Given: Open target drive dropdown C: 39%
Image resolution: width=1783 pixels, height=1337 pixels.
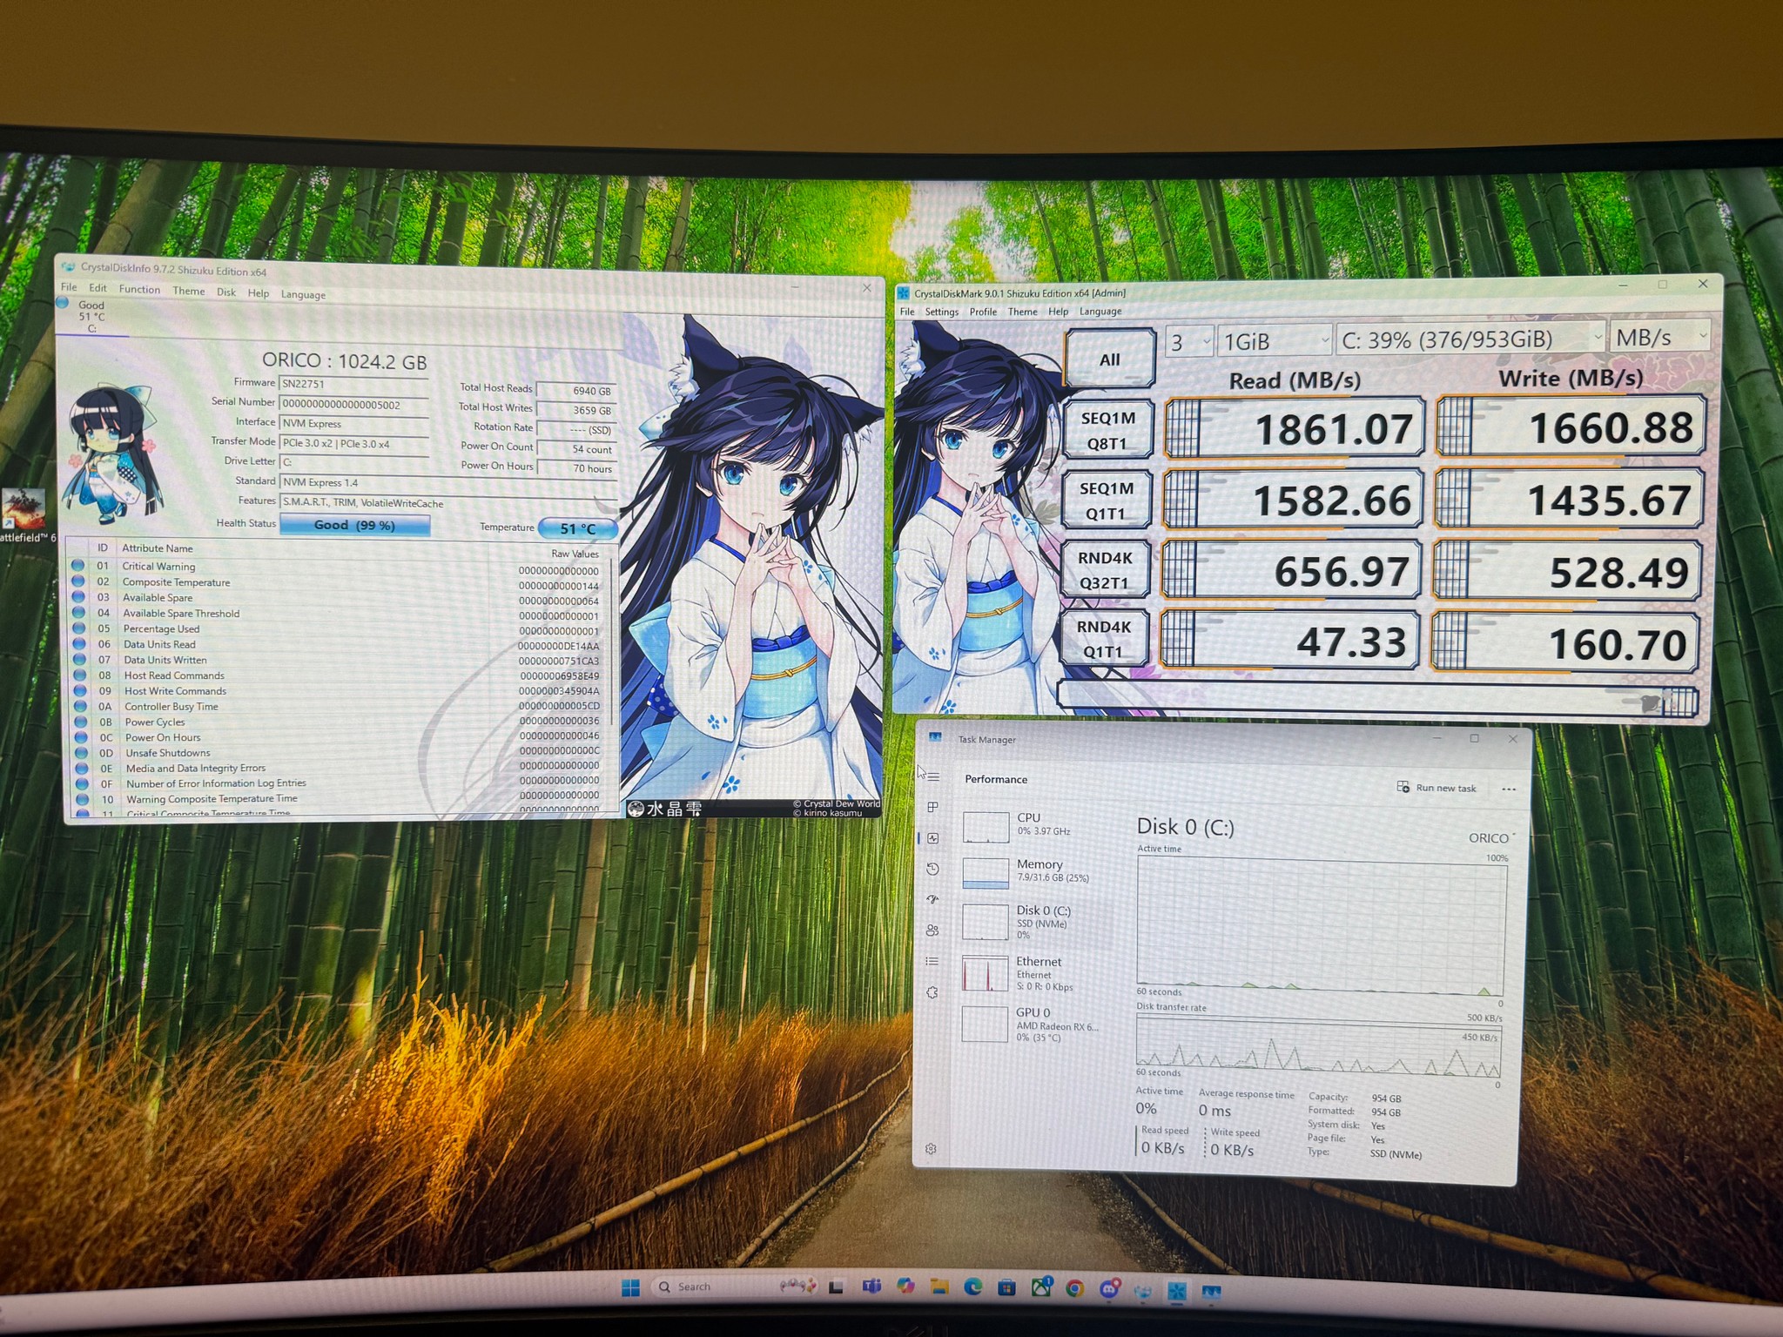Looking at the screenshot, I should [x=1471, y=339].
